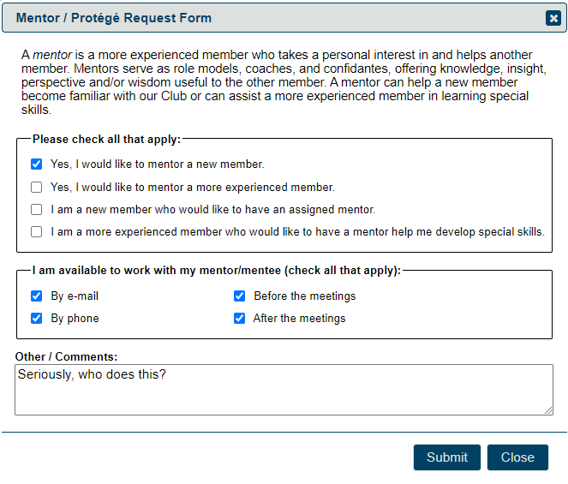Click inside the Other / Comments text area
The image size is (568, 484).
pos(284,390)
